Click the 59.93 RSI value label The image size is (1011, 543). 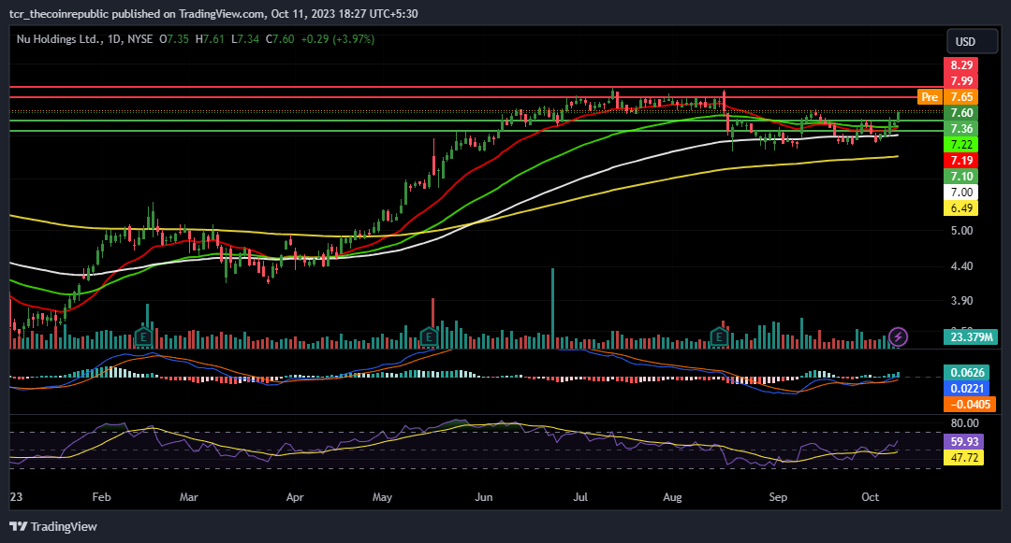tap(964, 442)
